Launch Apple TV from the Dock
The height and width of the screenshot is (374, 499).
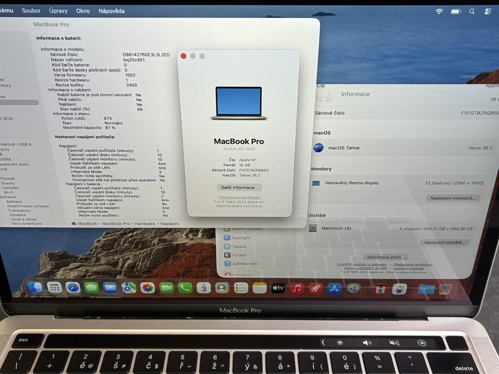pyautogui.click(x=278, y=288)
